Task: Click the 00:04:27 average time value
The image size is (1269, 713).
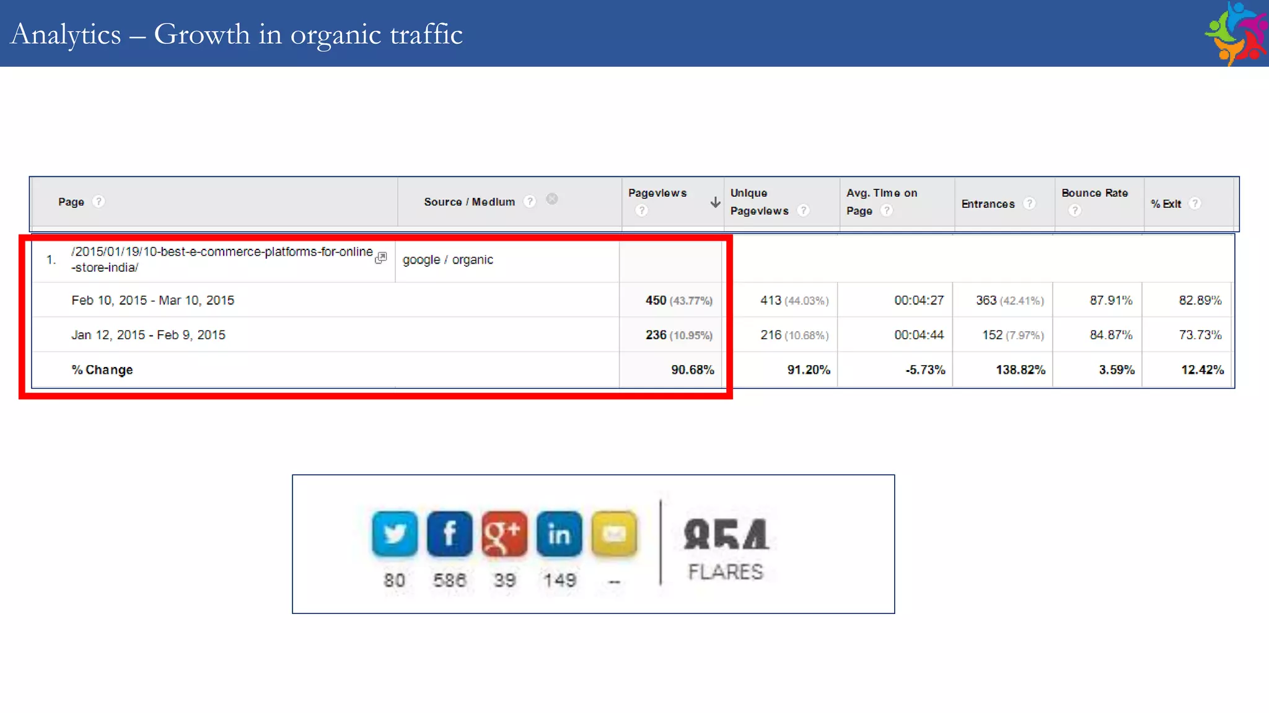Action: point(919,300)
